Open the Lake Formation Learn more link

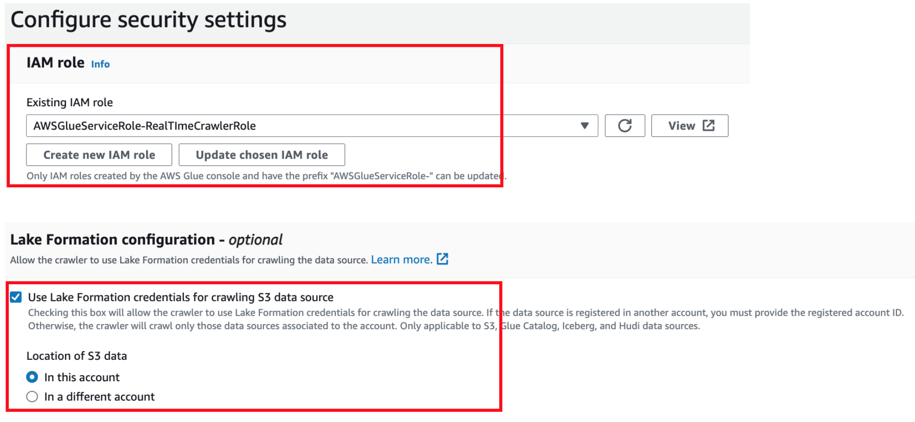[401, 259]
